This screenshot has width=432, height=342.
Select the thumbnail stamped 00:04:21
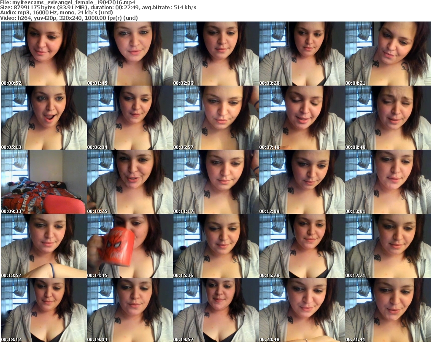(388, 54)
